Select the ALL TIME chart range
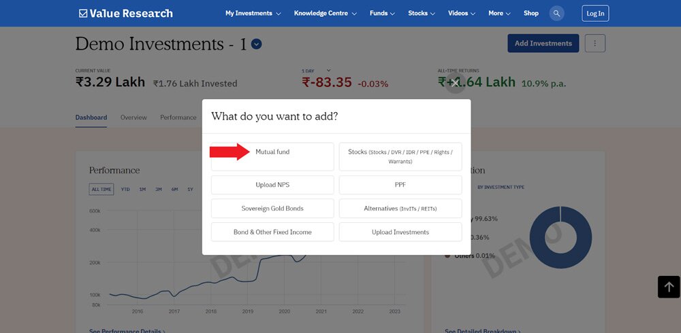Screen dimensions: 681x333 (102, 190)
